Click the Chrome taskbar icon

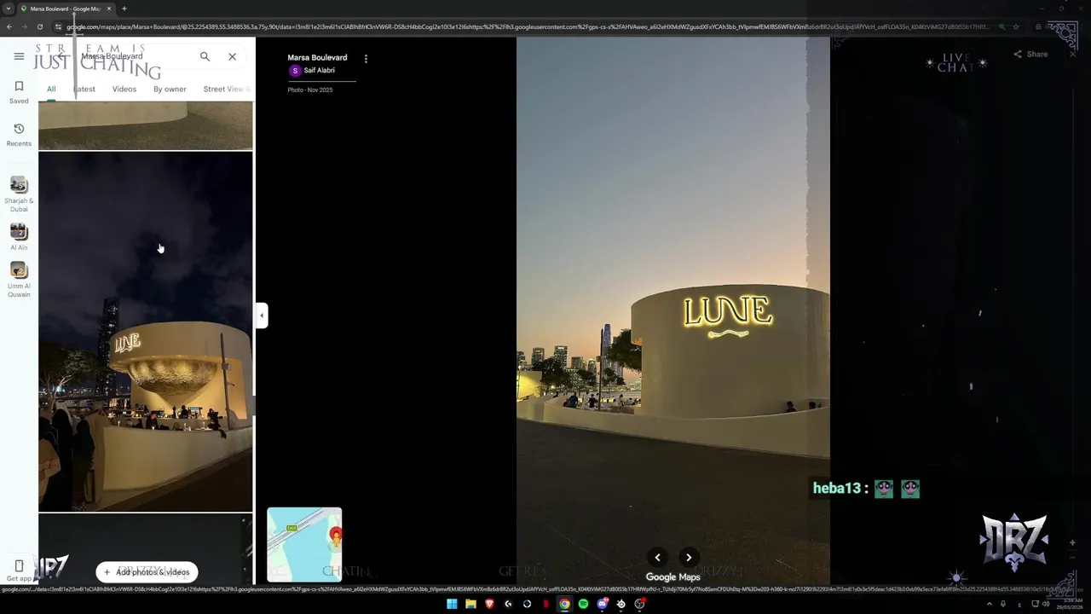click(x=564, y=604)
